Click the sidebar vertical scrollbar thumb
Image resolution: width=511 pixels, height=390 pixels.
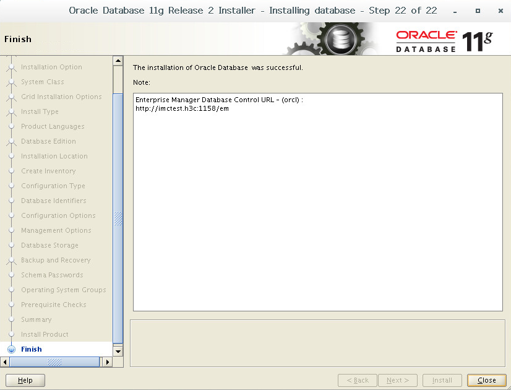click(118, 219)
